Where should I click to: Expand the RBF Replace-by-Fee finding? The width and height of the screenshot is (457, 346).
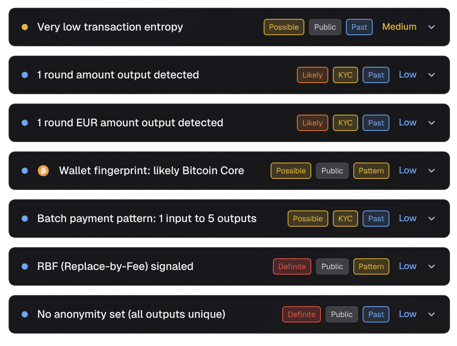coord(431,266)
